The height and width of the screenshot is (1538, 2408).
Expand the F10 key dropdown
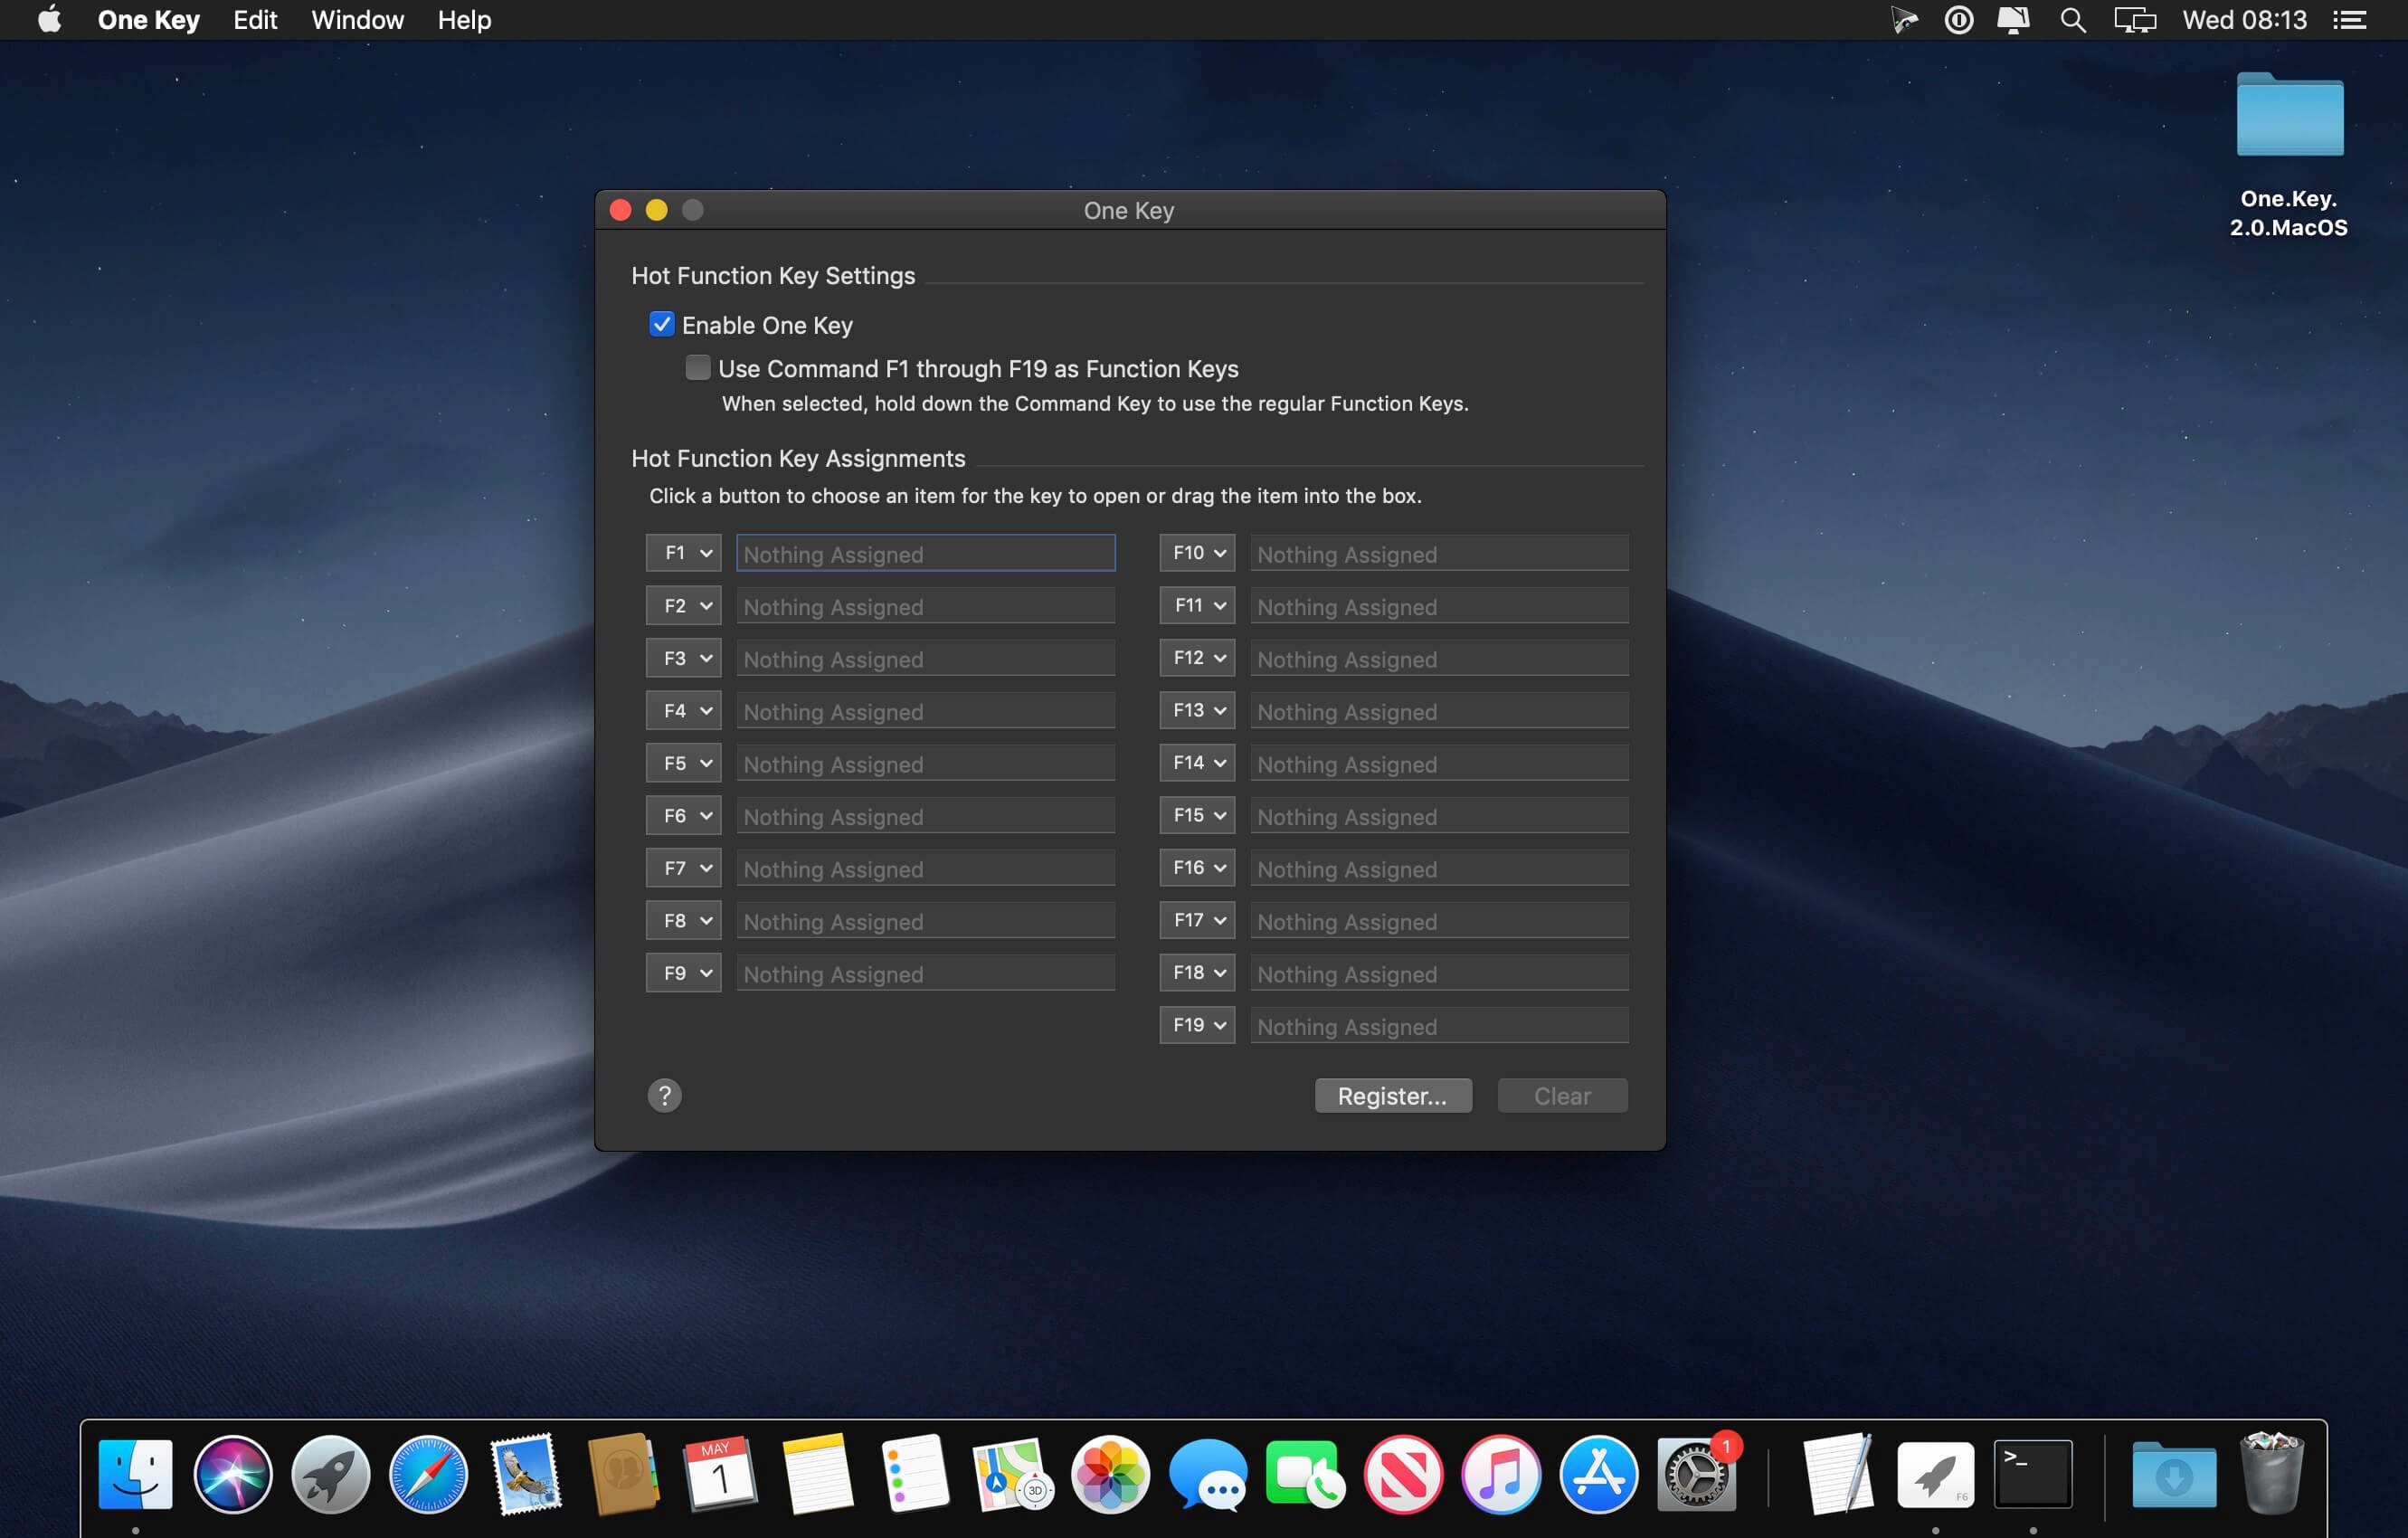tap(1197, 553)
